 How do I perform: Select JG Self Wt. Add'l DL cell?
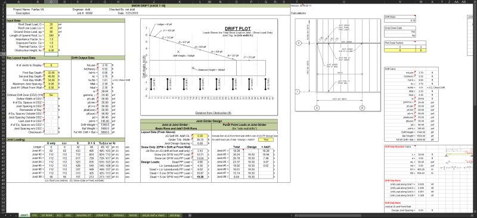(200, 136)
